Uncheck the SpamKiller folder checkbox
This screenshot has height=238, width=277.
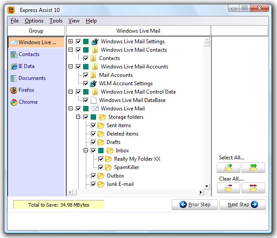click(101, 167)
